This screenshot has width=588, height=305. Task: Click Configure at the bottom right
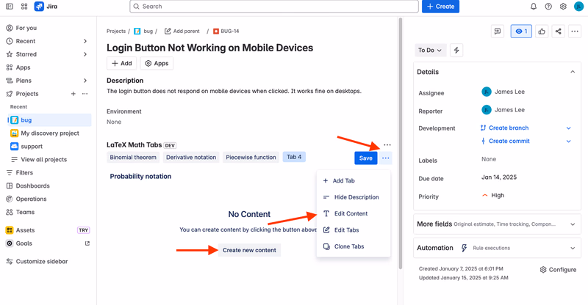[558, 270]
